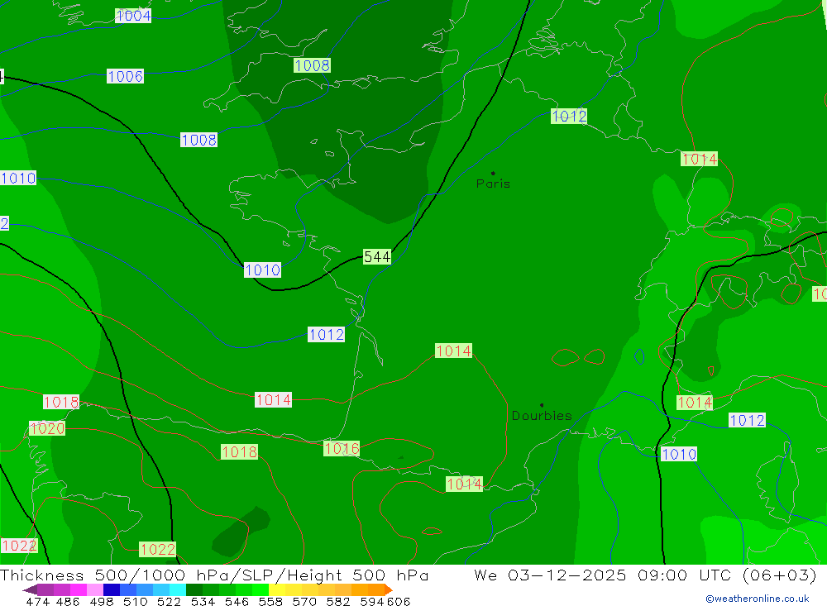Select the 1004 isobar label

pyautogui.click(x=133, y=16)
